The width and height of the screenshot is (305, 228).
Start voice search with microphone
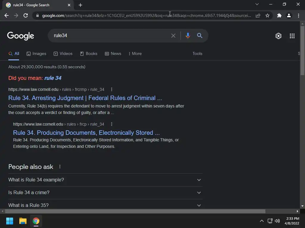(x=188, y=36)
